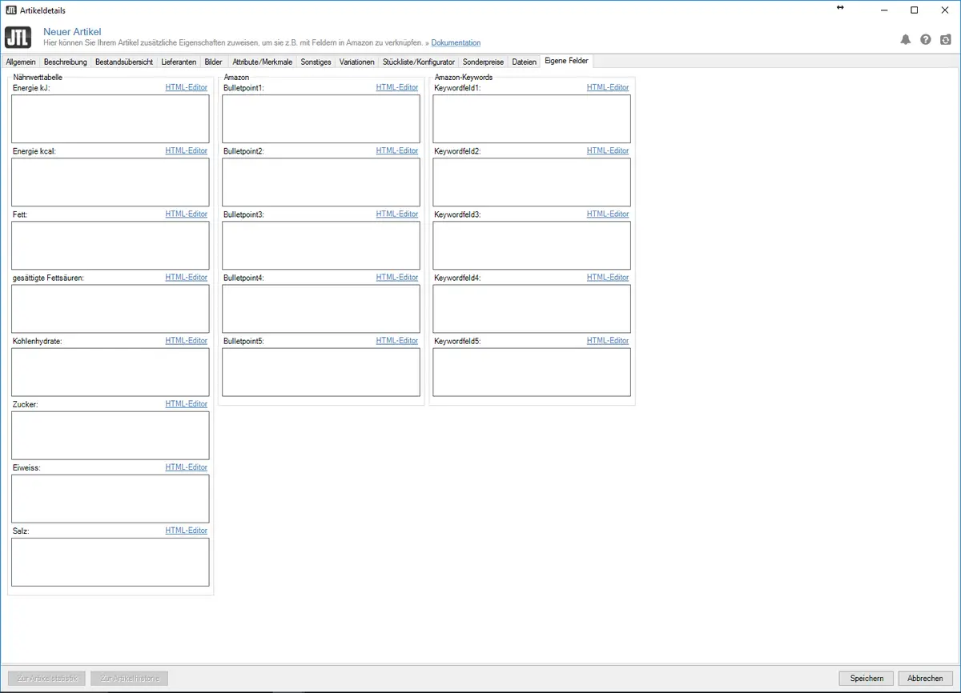The height and width of the screenshot is (693, 961).
Task: Click the Abbrechen button
Action: click(926, 679)
